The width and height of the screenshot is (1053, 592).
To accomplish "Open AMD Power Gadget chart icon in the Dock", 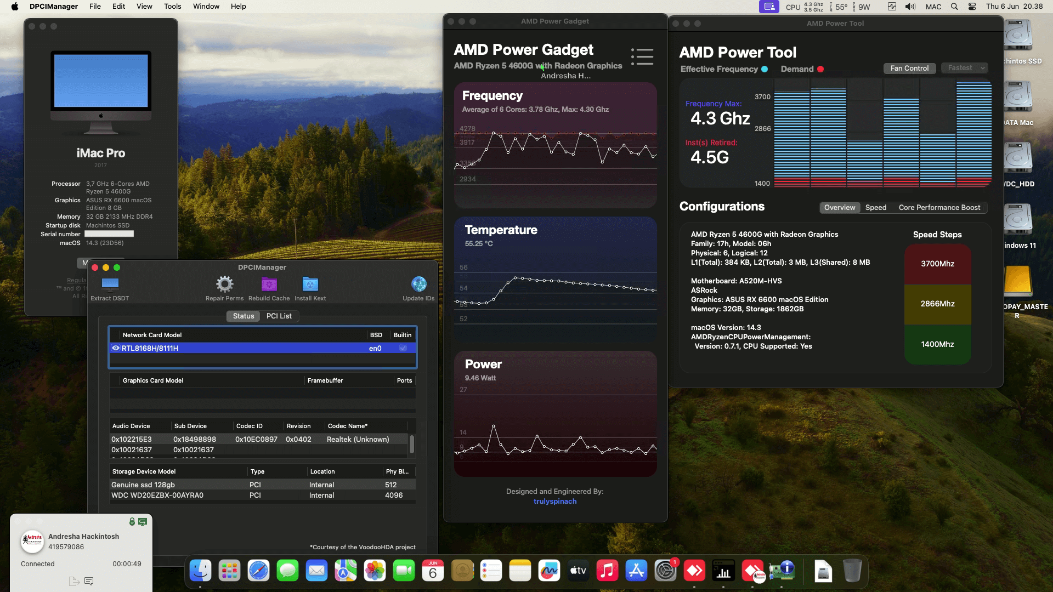I will coord(723,571).
